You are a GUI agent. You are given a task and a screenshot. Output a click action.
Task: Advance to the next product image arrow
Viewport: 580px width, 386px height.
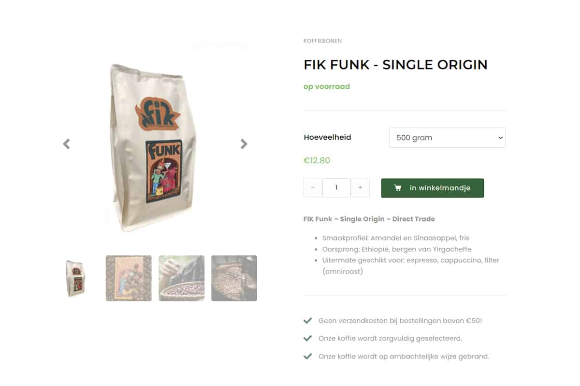click(244, 143)
